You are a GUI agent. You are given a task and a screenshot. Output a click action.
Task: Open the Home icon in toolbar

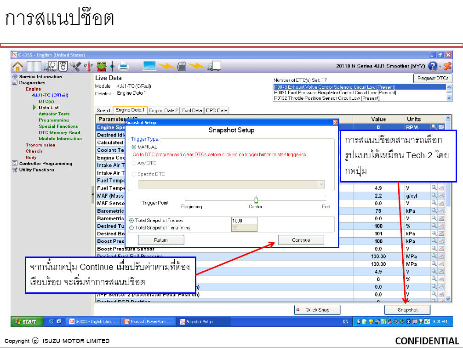point(17,66)
